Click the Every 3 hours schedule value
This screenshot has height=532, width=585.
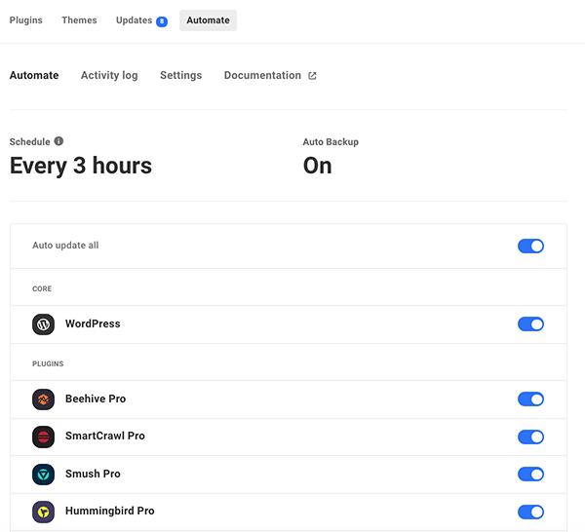tap(81, 166)
